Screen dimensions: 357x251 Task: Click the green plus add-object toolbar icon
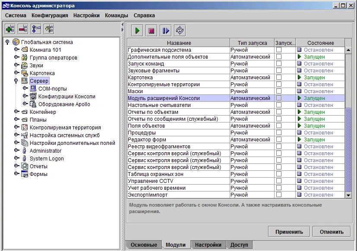(10, 29)
